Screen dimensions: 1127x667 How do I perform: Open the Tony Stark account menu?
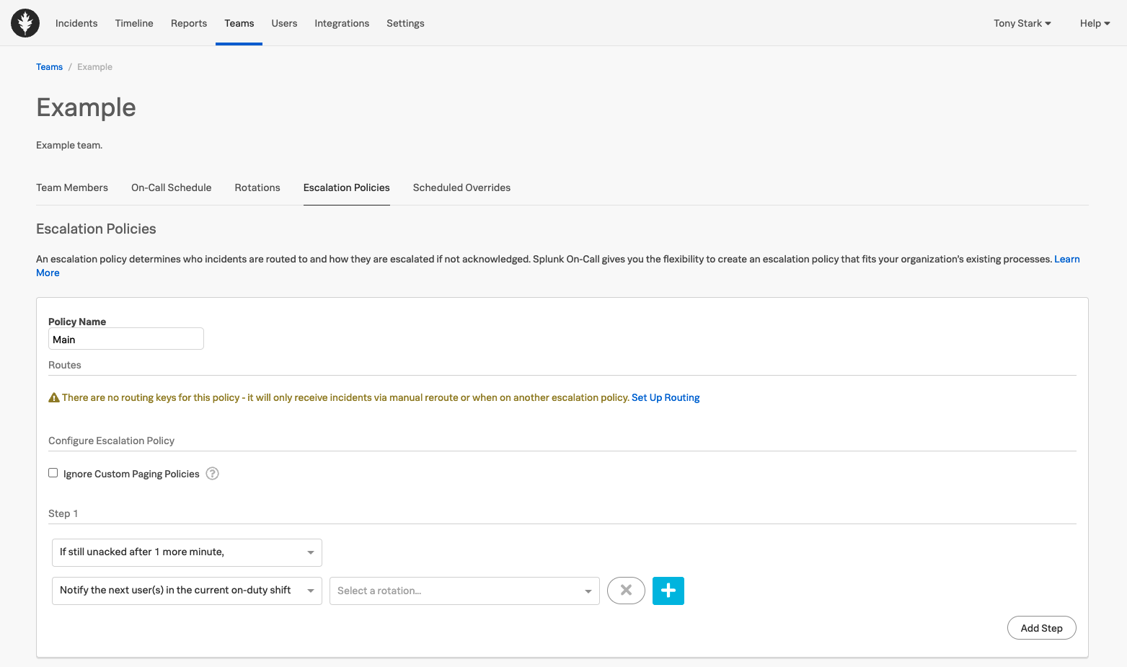coord(1022,22)
